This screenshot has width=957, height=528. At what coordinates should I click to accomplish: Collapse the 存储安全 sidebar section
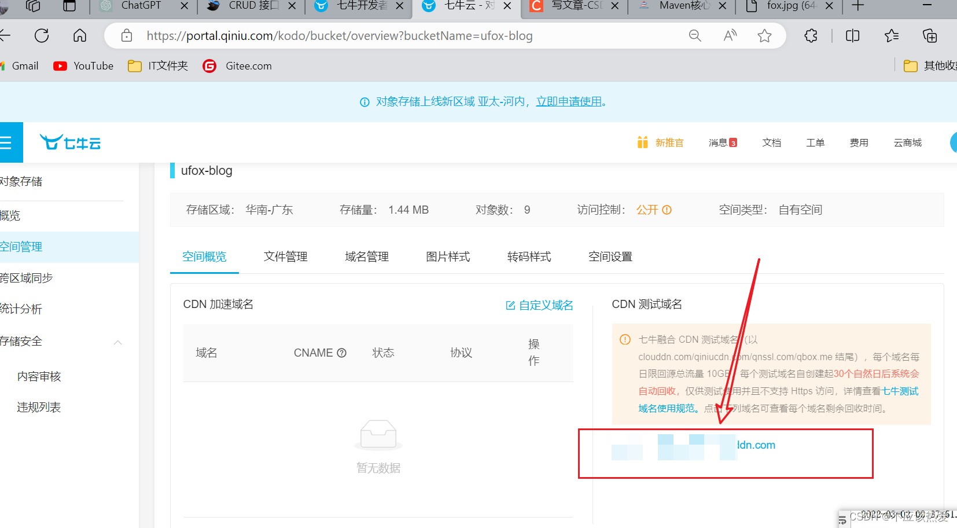pos(118,342)
